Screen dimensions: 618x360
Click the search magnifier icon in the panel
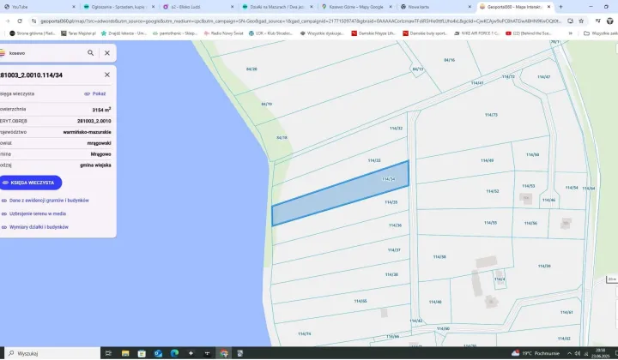point(91,52)
